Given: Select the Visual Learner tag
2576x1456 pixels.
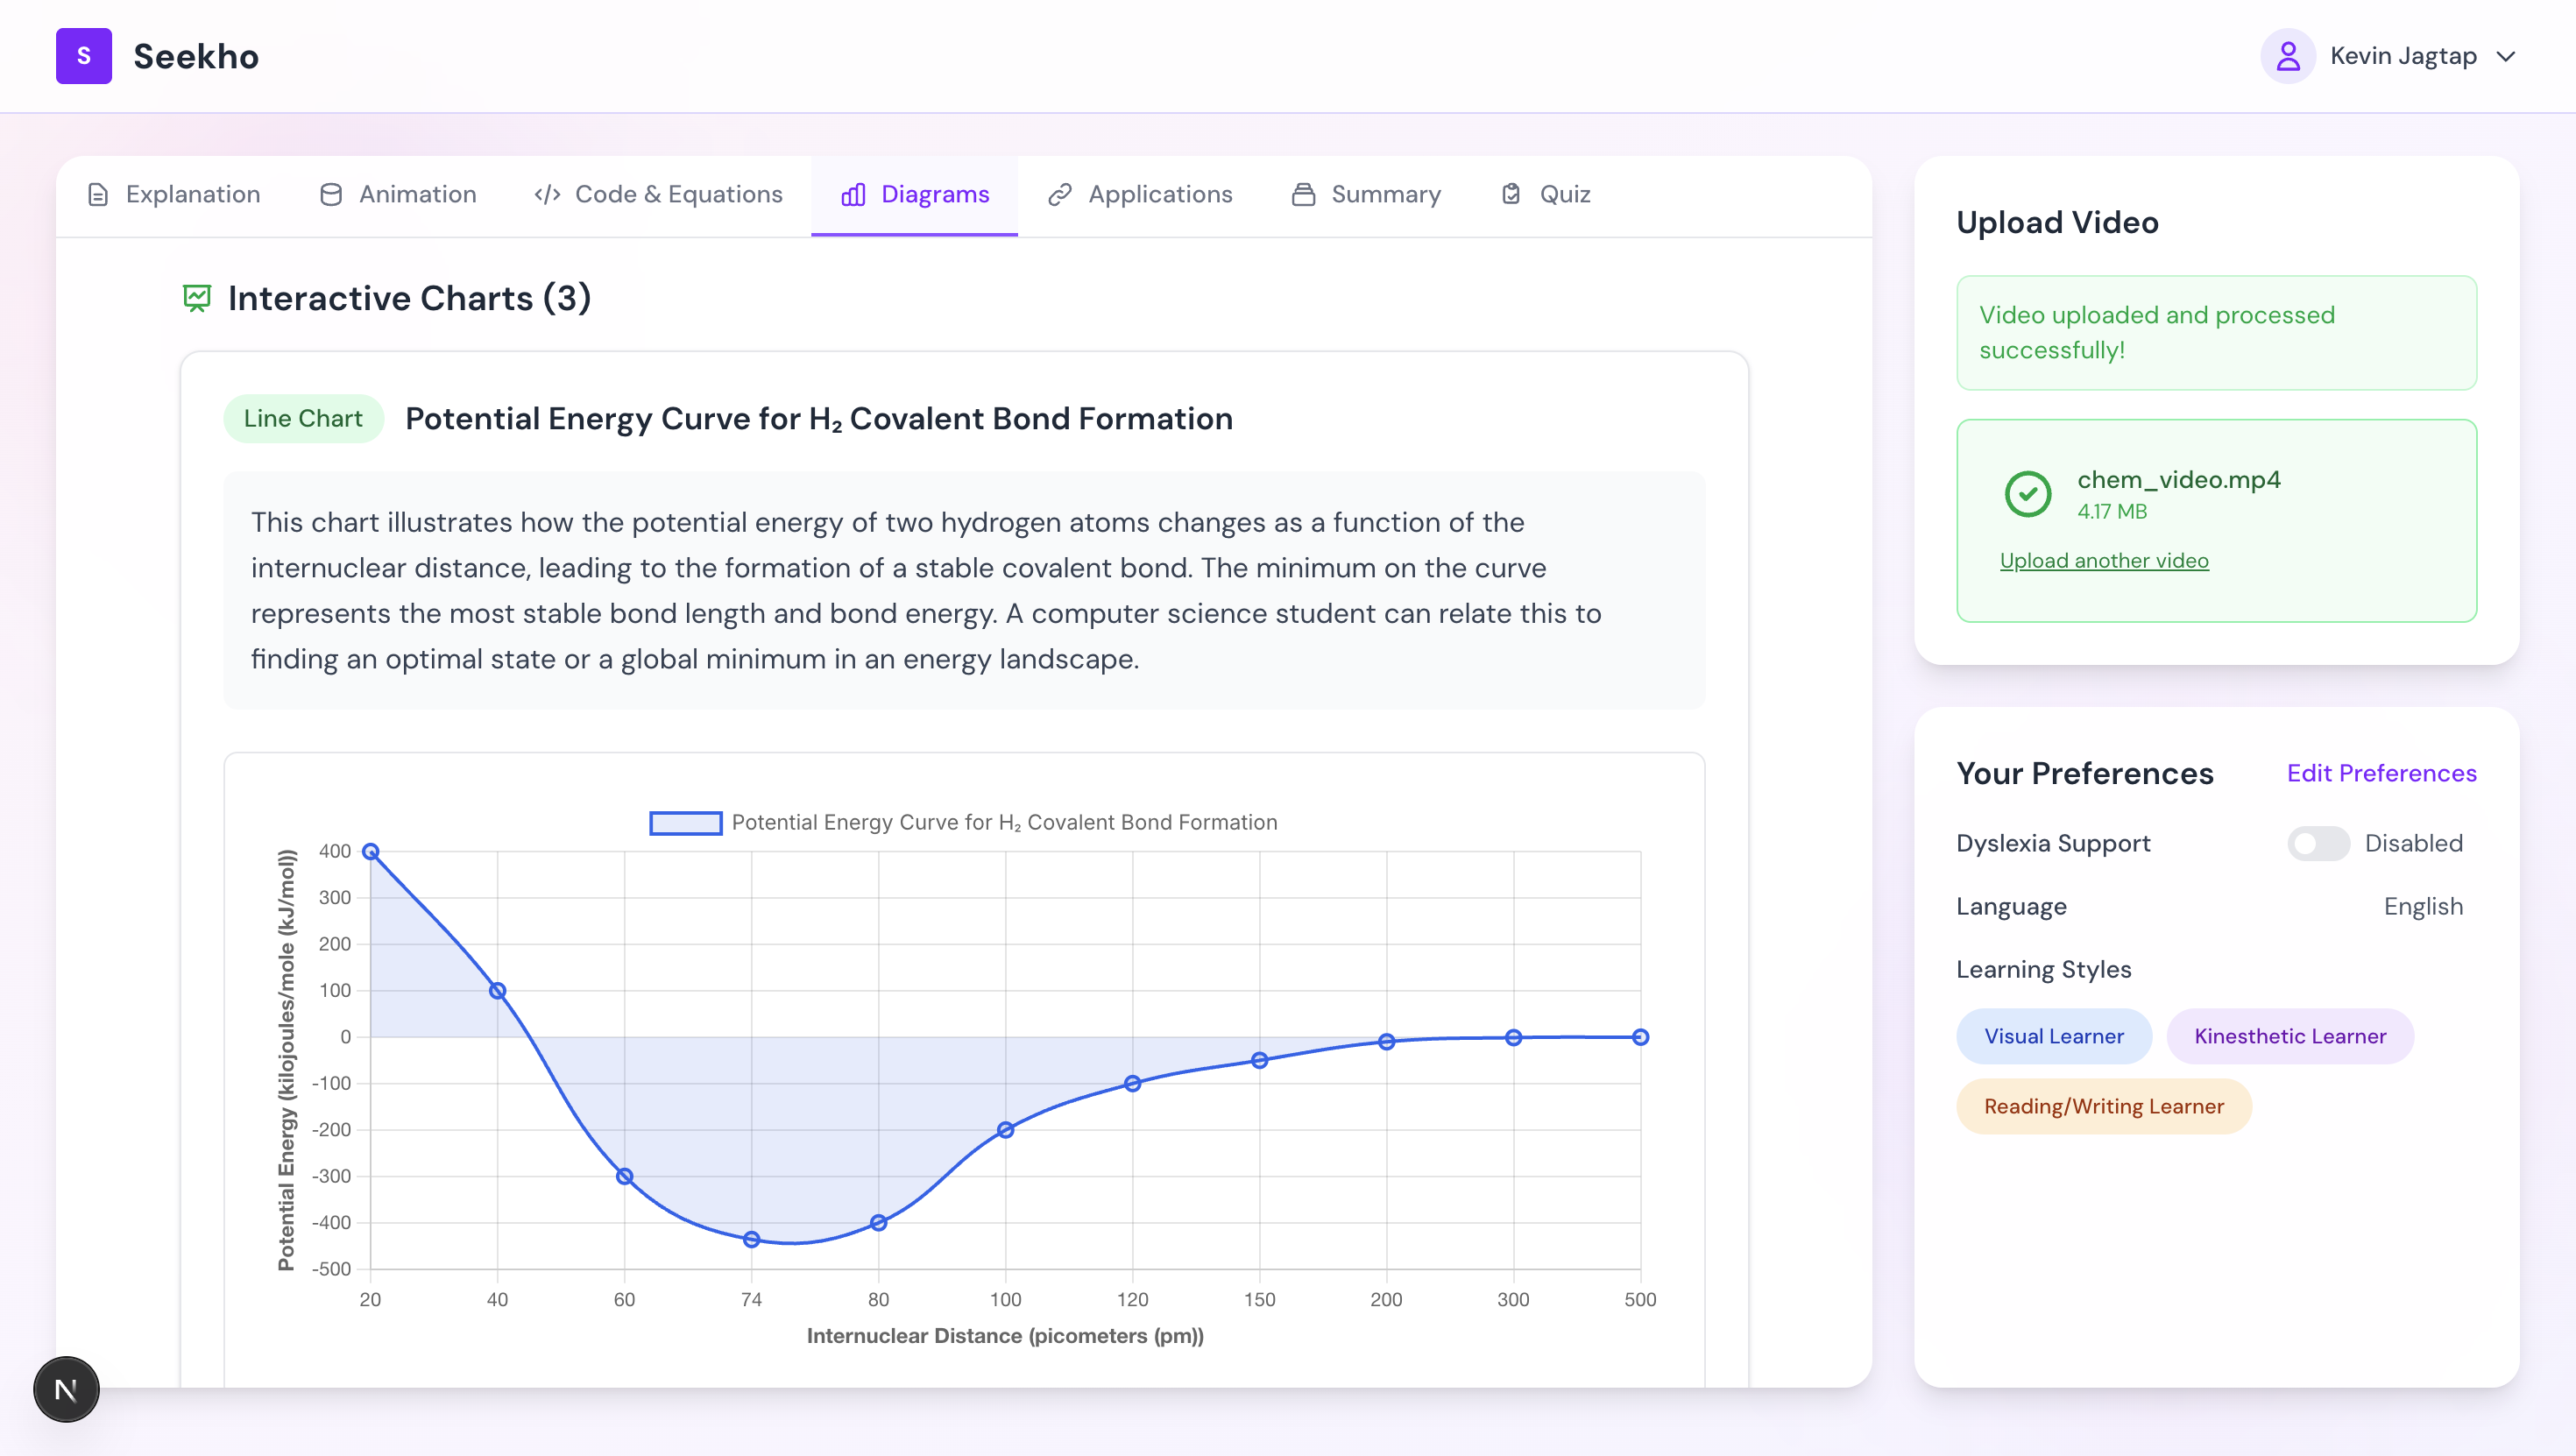Looking at the screenshot, I should tap(2053, 1036).
